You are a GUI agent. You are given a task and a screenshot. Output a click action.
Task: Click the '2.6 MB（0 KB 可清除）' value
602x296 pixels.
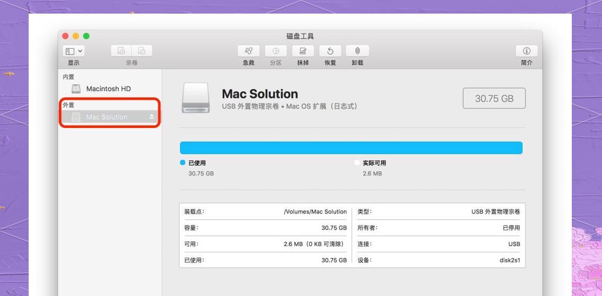(315, 244)
